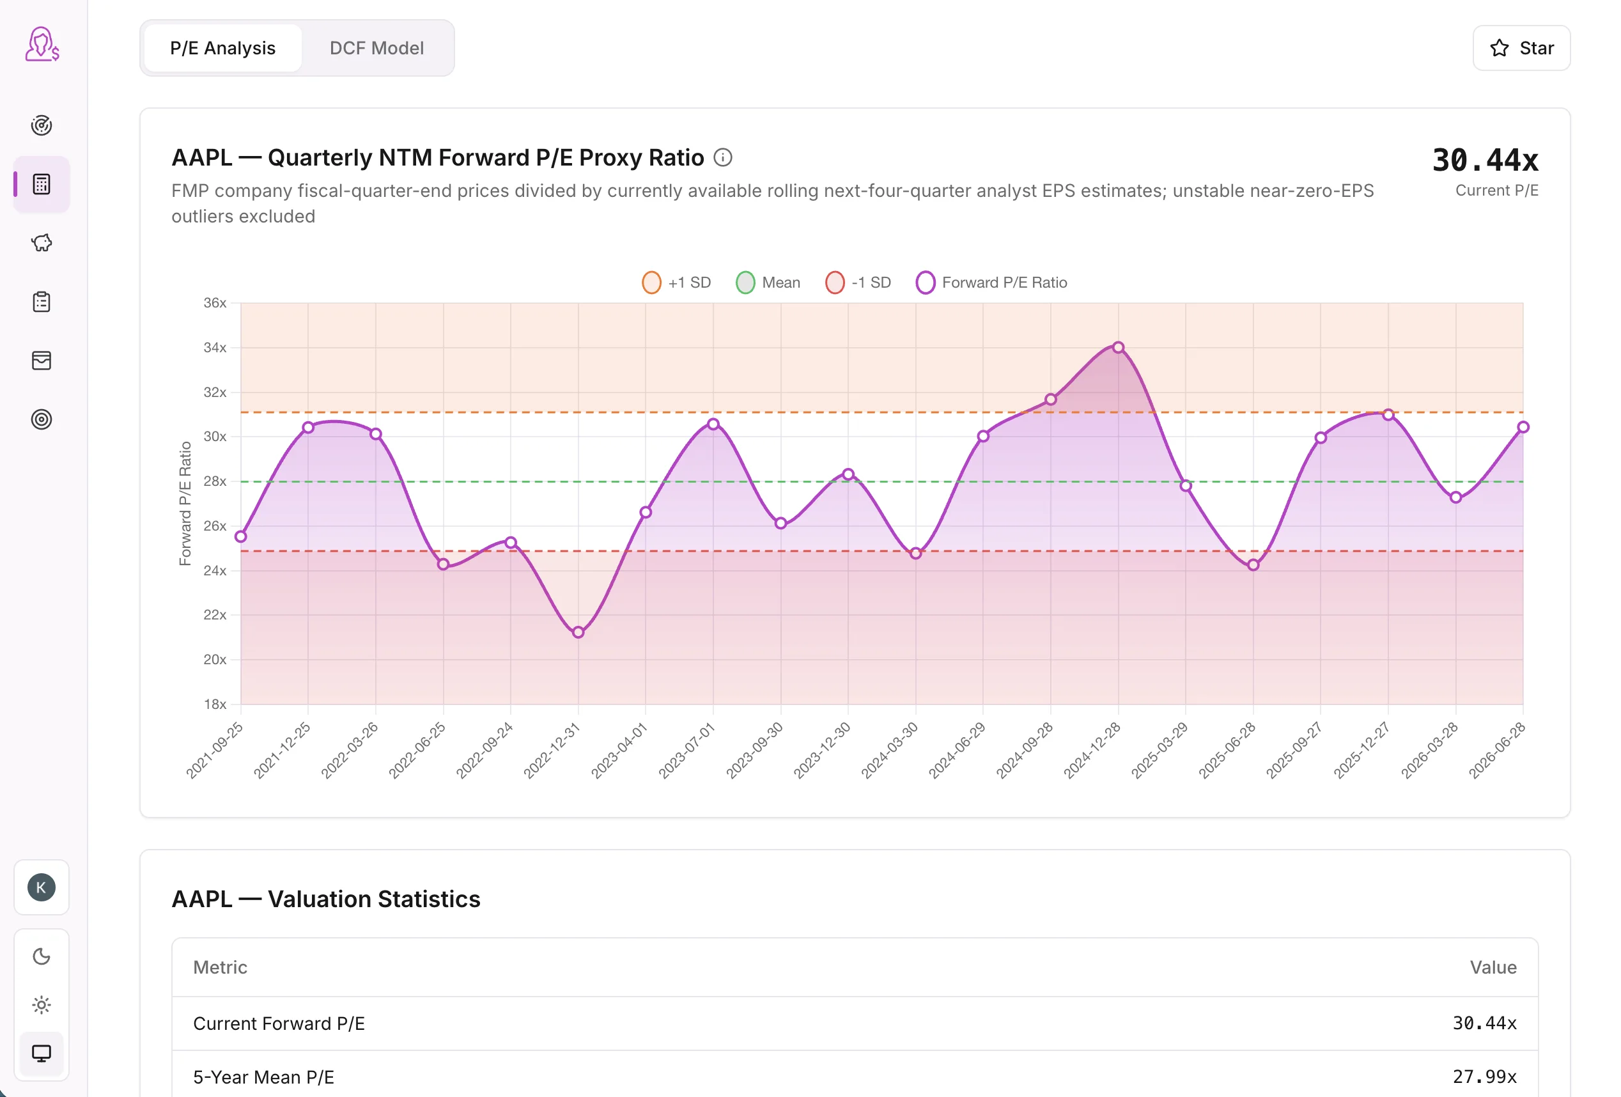This screenshot has height=1097, width=1621.
Task: Click the 2024-12-28 peak data point
Action: [1118, 347]
